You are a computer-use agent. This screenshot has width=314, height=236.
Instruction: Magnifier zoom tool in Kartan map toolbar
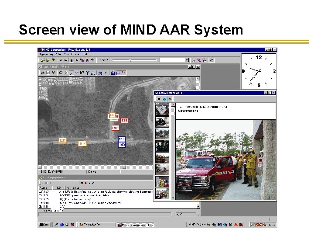coord(60,73)
